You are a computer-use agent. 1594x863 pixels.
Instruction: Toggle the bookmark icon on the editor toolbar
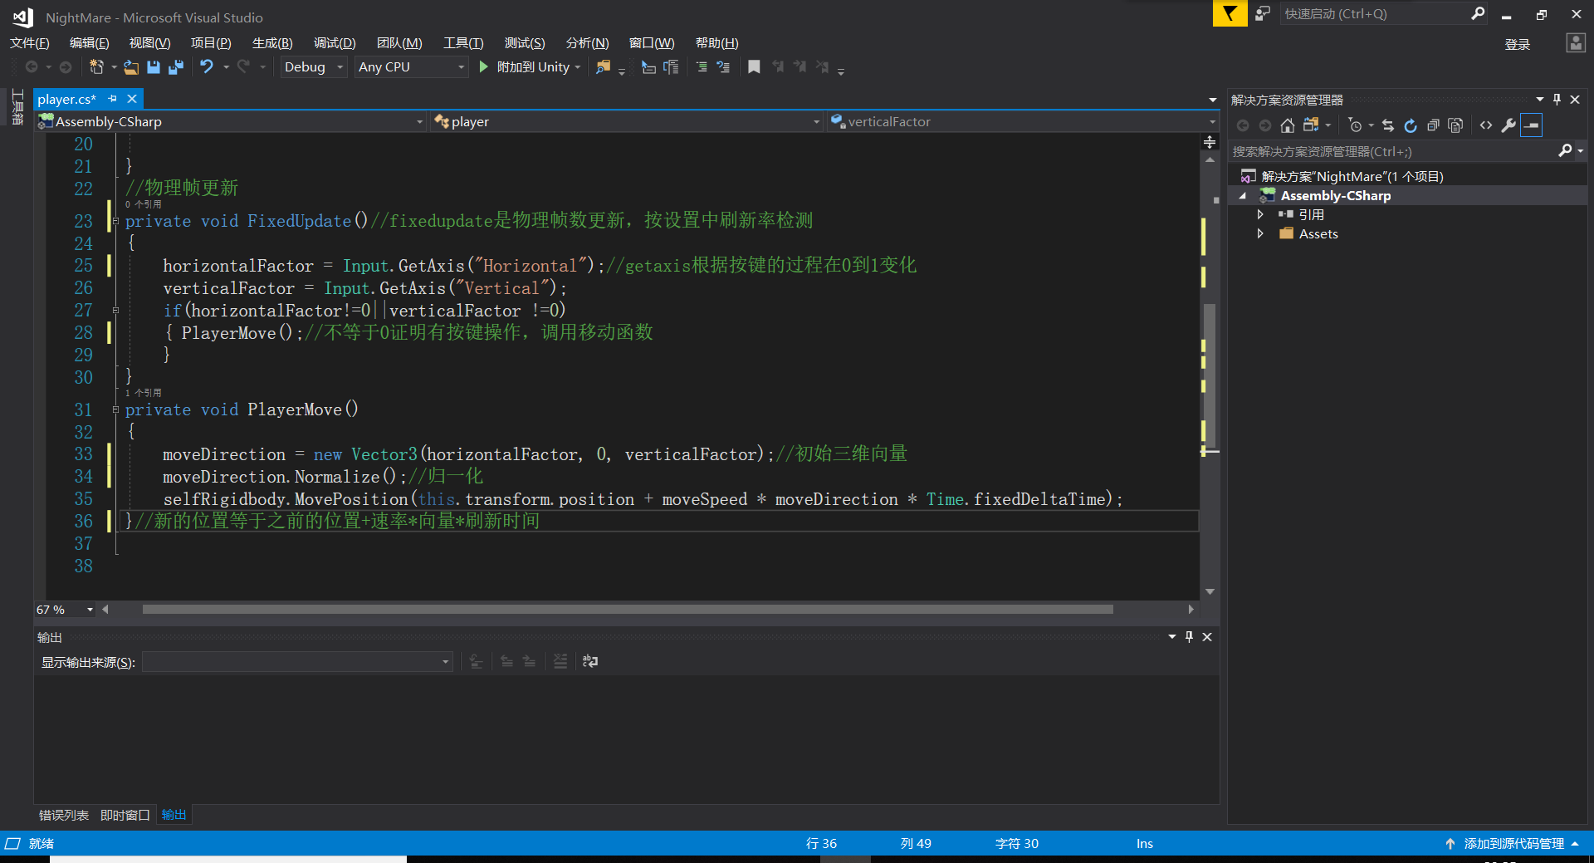click(754, 66)
